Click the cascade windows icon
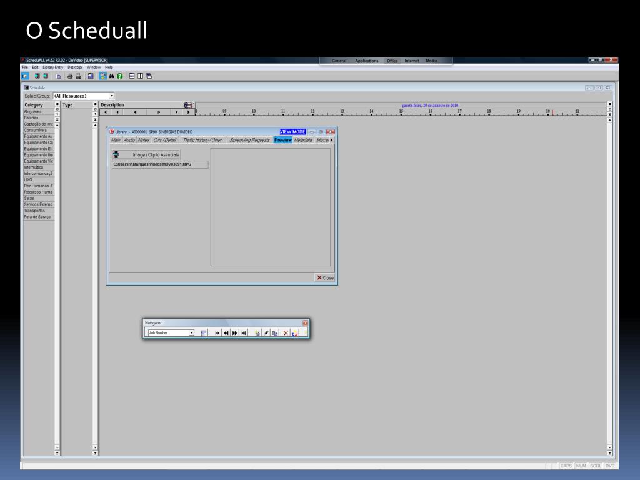 [149, 76]
